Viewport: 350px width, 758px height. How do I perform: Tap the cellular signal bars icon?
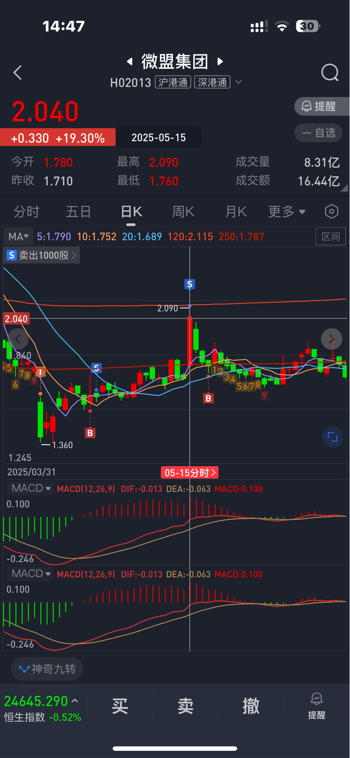[x=259, y=27]
